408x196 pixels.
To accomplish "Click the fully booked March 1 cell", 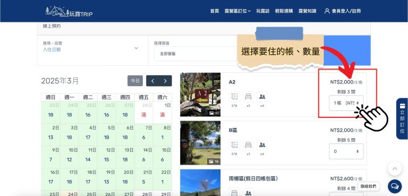I will pyautogui.click(x=163, y=112).
